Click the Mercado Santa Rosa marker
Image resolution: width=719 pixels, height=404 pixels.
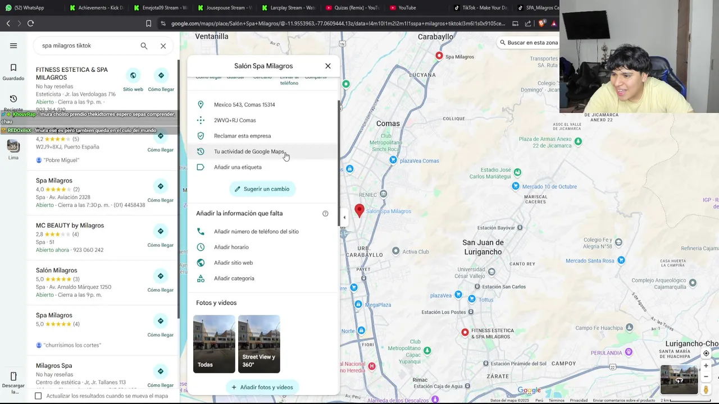621,260
